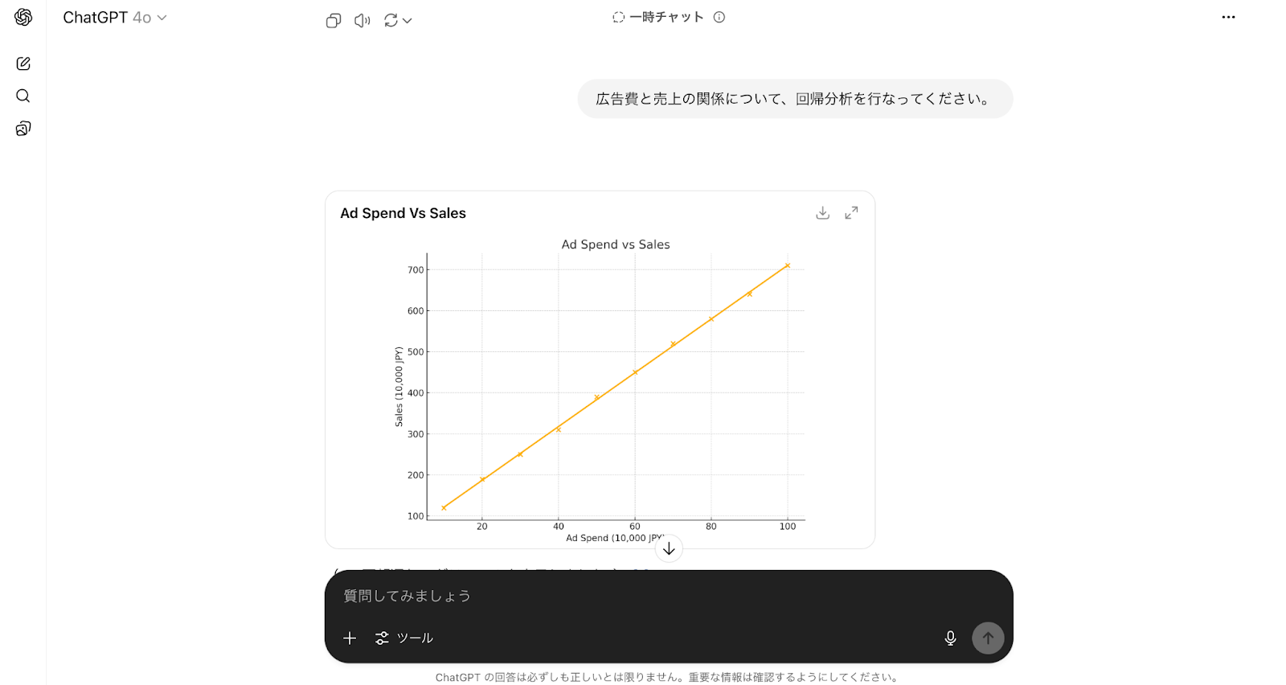Play the response with read aloud icon
1286x685 pixels.
click(x=362, y=21)
